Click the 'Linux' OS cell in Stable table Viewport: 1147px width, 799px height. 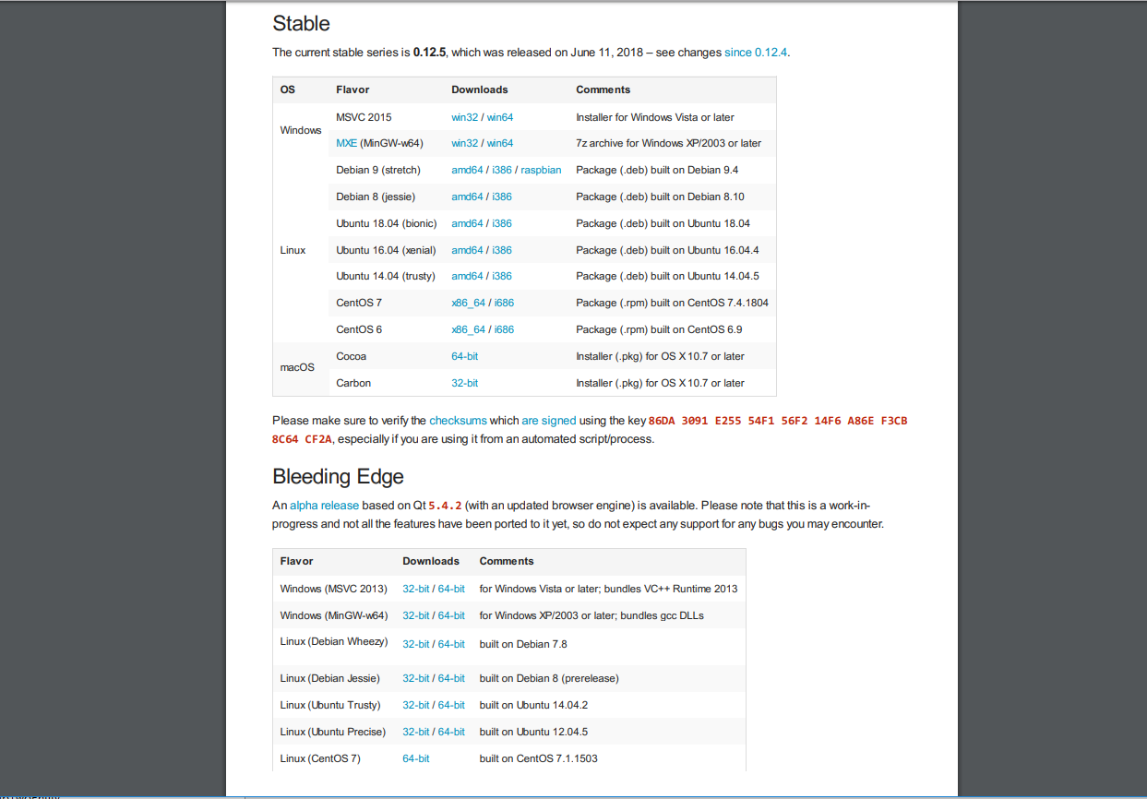coord(293,250)
